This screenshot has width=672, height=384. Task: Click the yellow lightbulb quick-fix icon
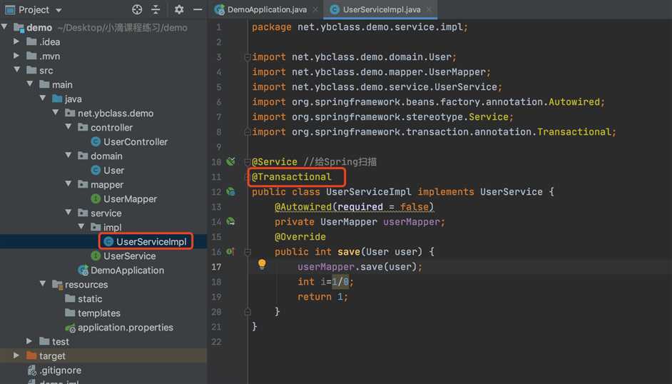pyautogui.click(x=262, y=264)
